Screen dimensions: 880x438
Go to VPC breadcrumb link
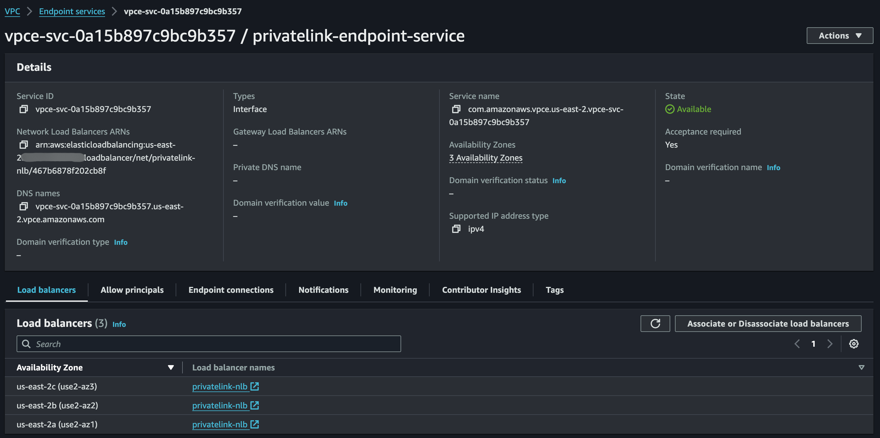pyautogui.click(x=12, y=11)
